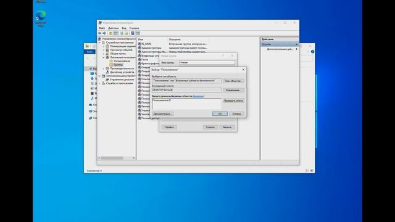
Task: Click the blue help icon in File Explorer
Action: coord(312,52)
